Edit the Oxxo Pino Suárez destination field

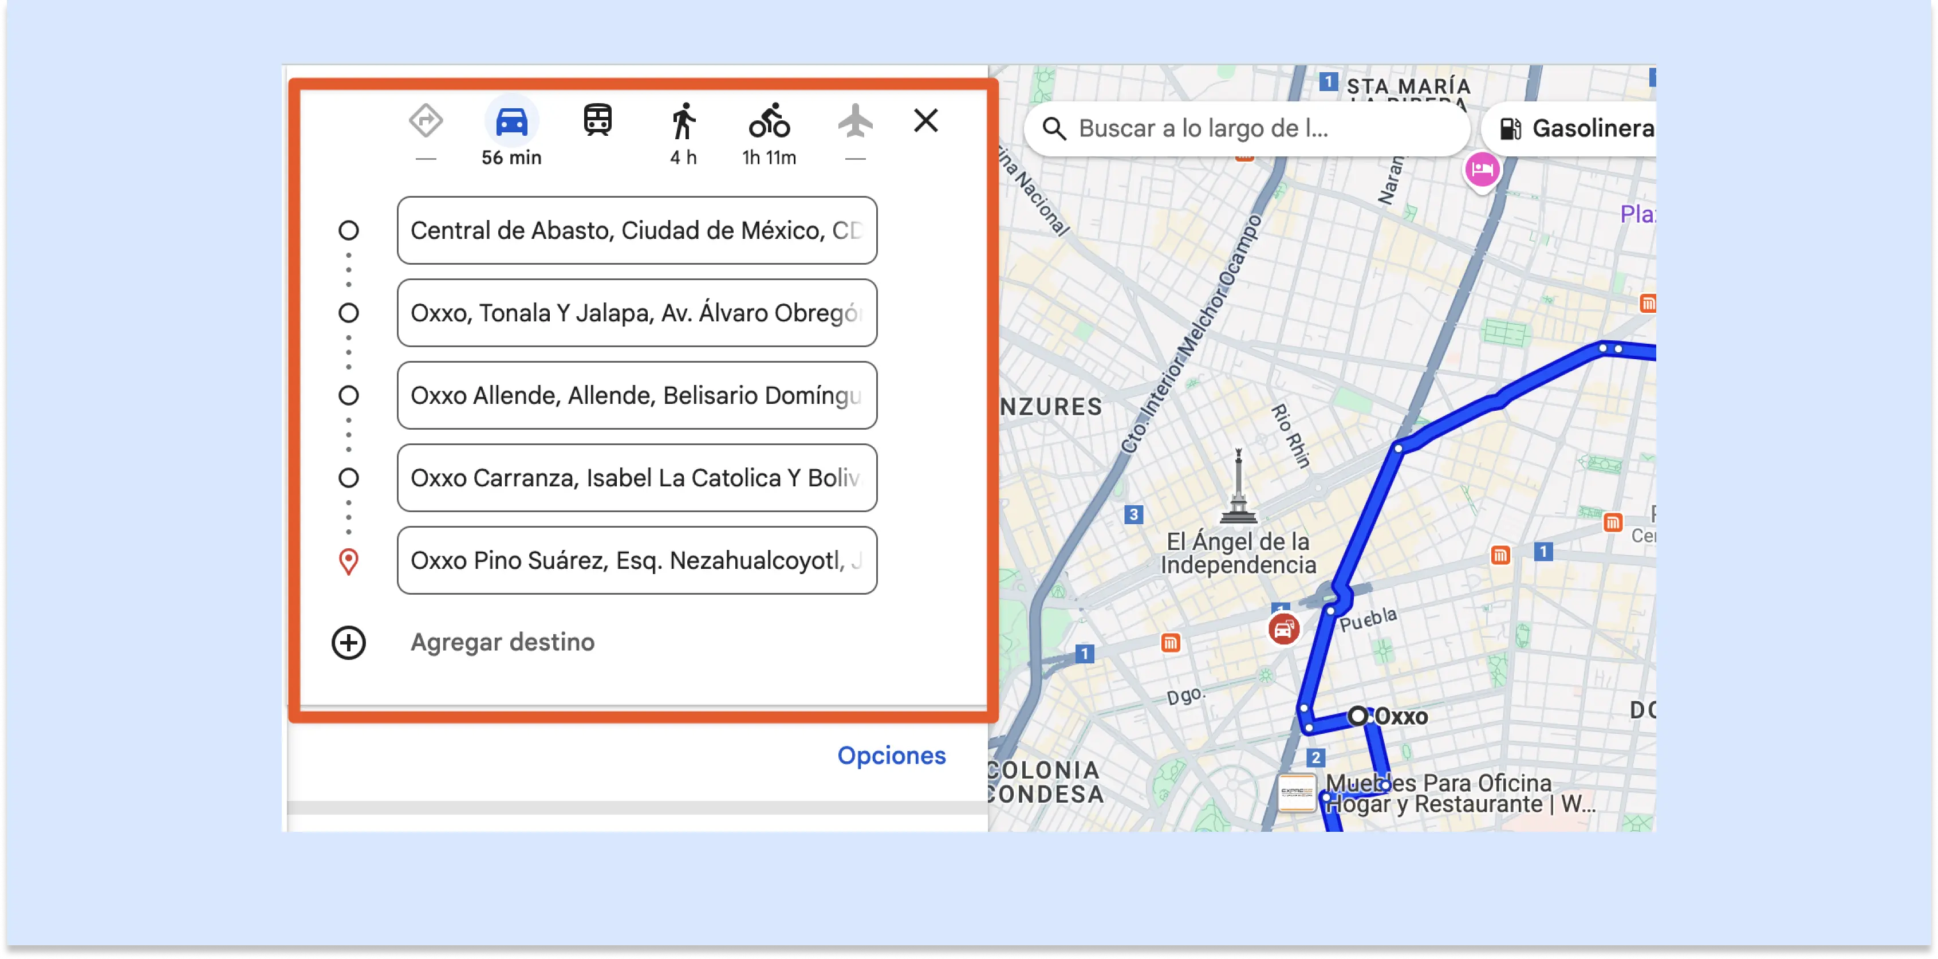(x=637, y=561)
